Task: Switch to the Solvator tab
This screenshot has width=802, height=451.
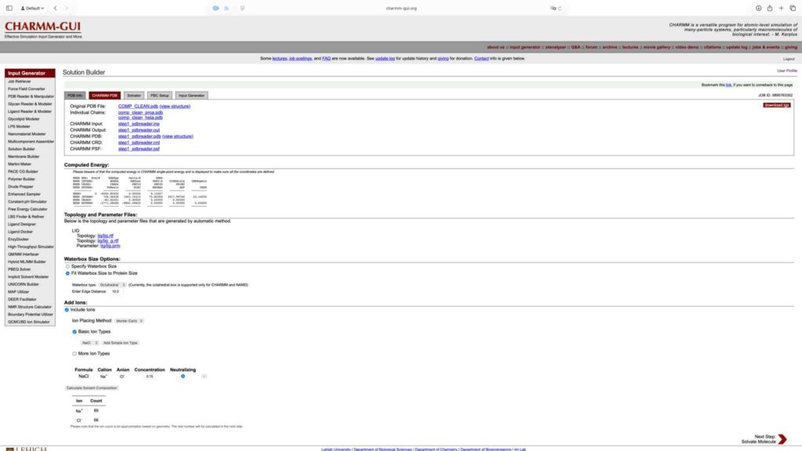Action: coord(134,96)
